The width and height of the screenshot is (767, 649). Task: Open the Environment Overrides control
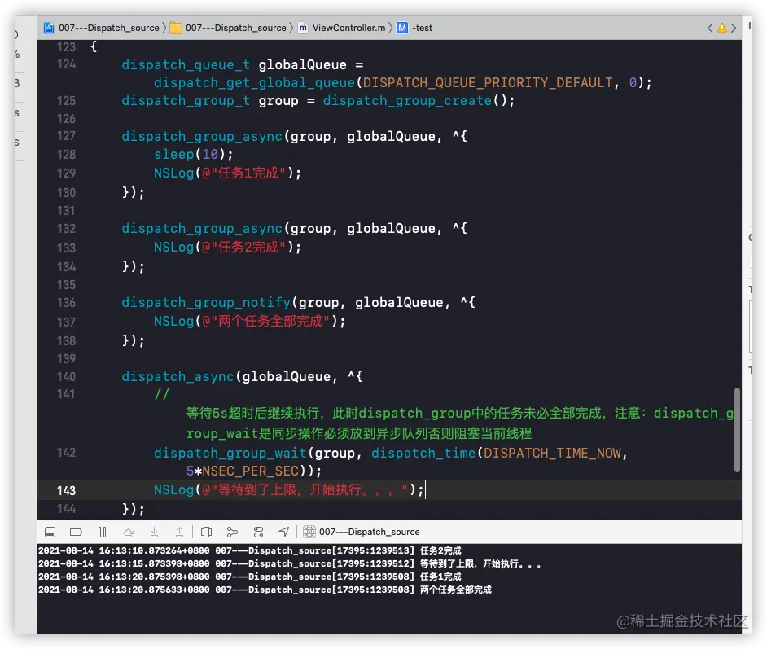point(258,532)
